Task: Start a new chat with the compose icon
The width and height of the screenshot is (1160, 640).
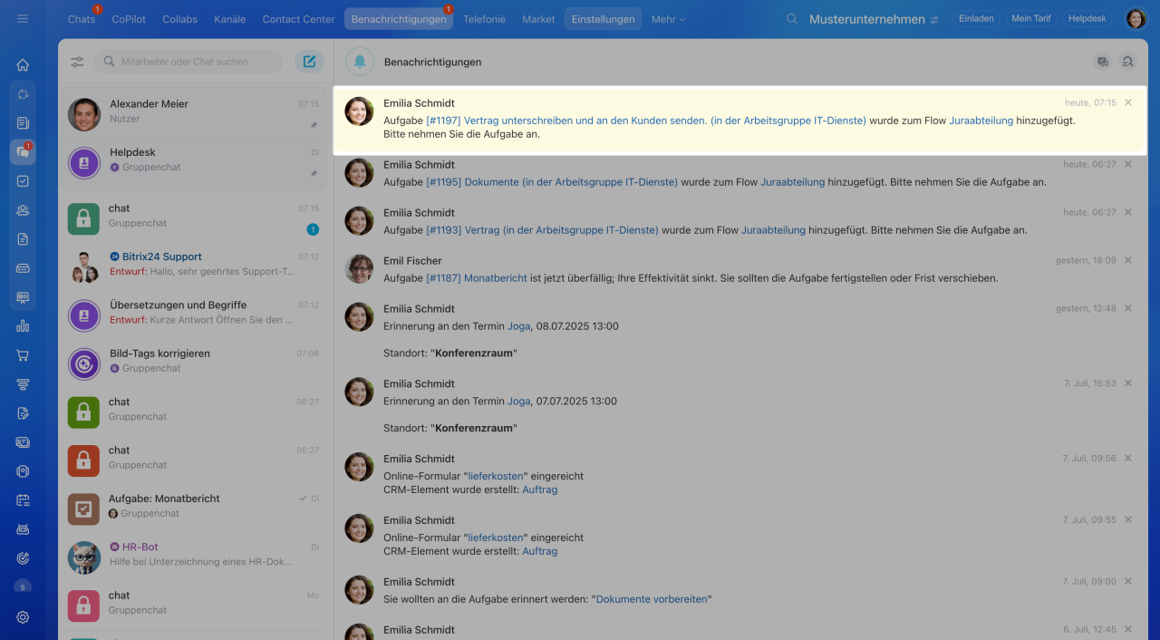Action: tap(309, 62)
